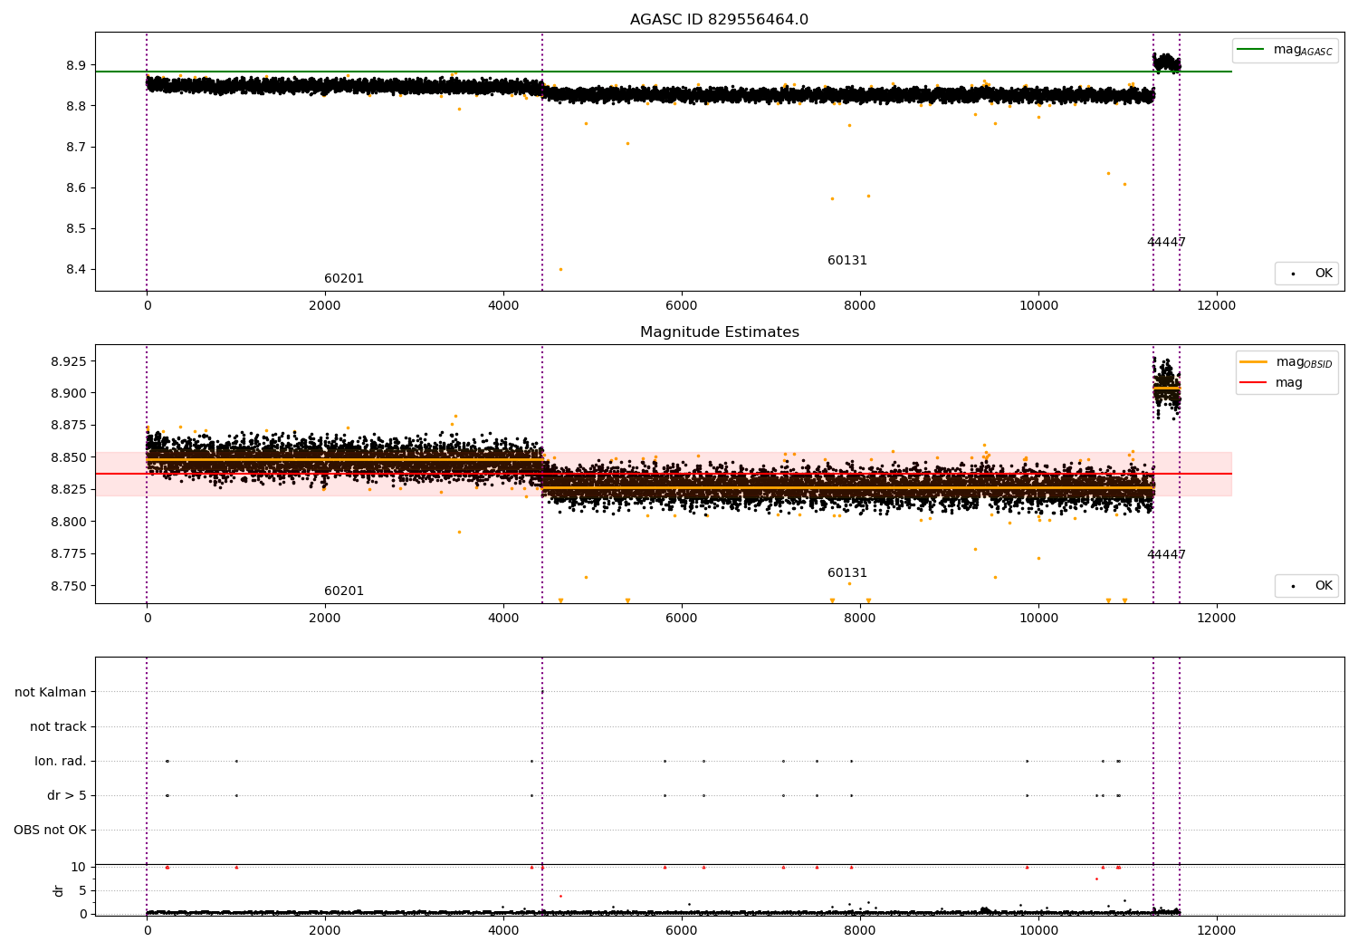The width and height of the screenshot is (1358, 951).
Task: Click the 10000 x-tick of Magnitude Estimates plot
Action: click(1038, 619)
